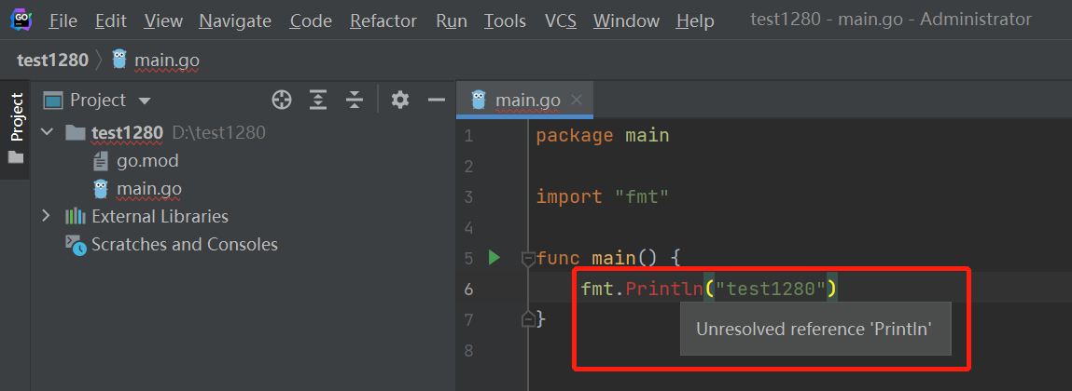Open the File menu
The image size is (1072, 391).
[63, 21]
